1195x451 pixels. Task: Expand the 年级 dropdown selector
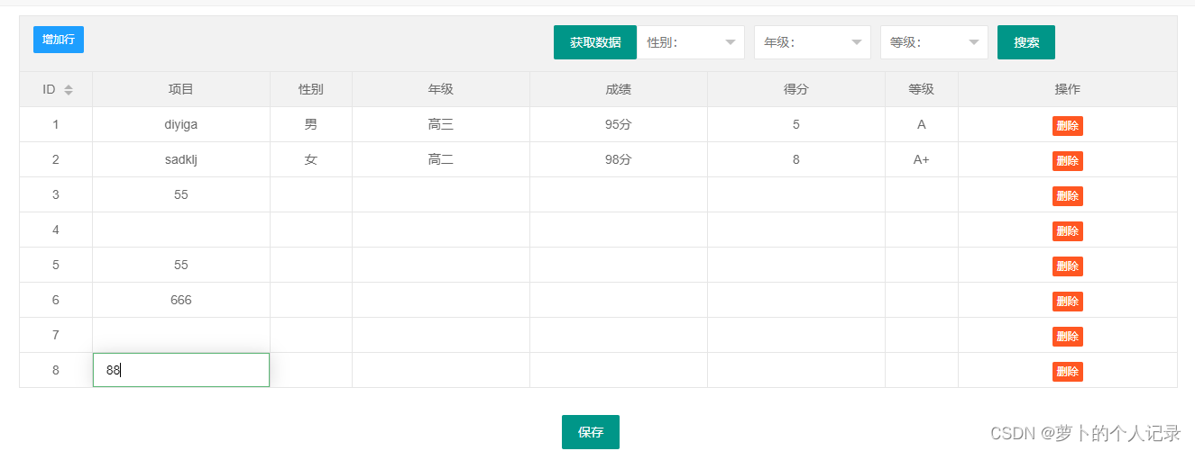point(813,42)
